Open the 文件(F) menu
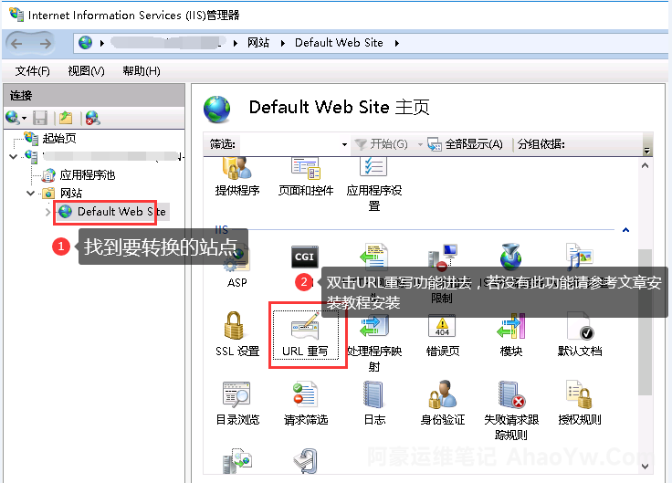Viewport: 672px width, 483px height. pos(32,71)
